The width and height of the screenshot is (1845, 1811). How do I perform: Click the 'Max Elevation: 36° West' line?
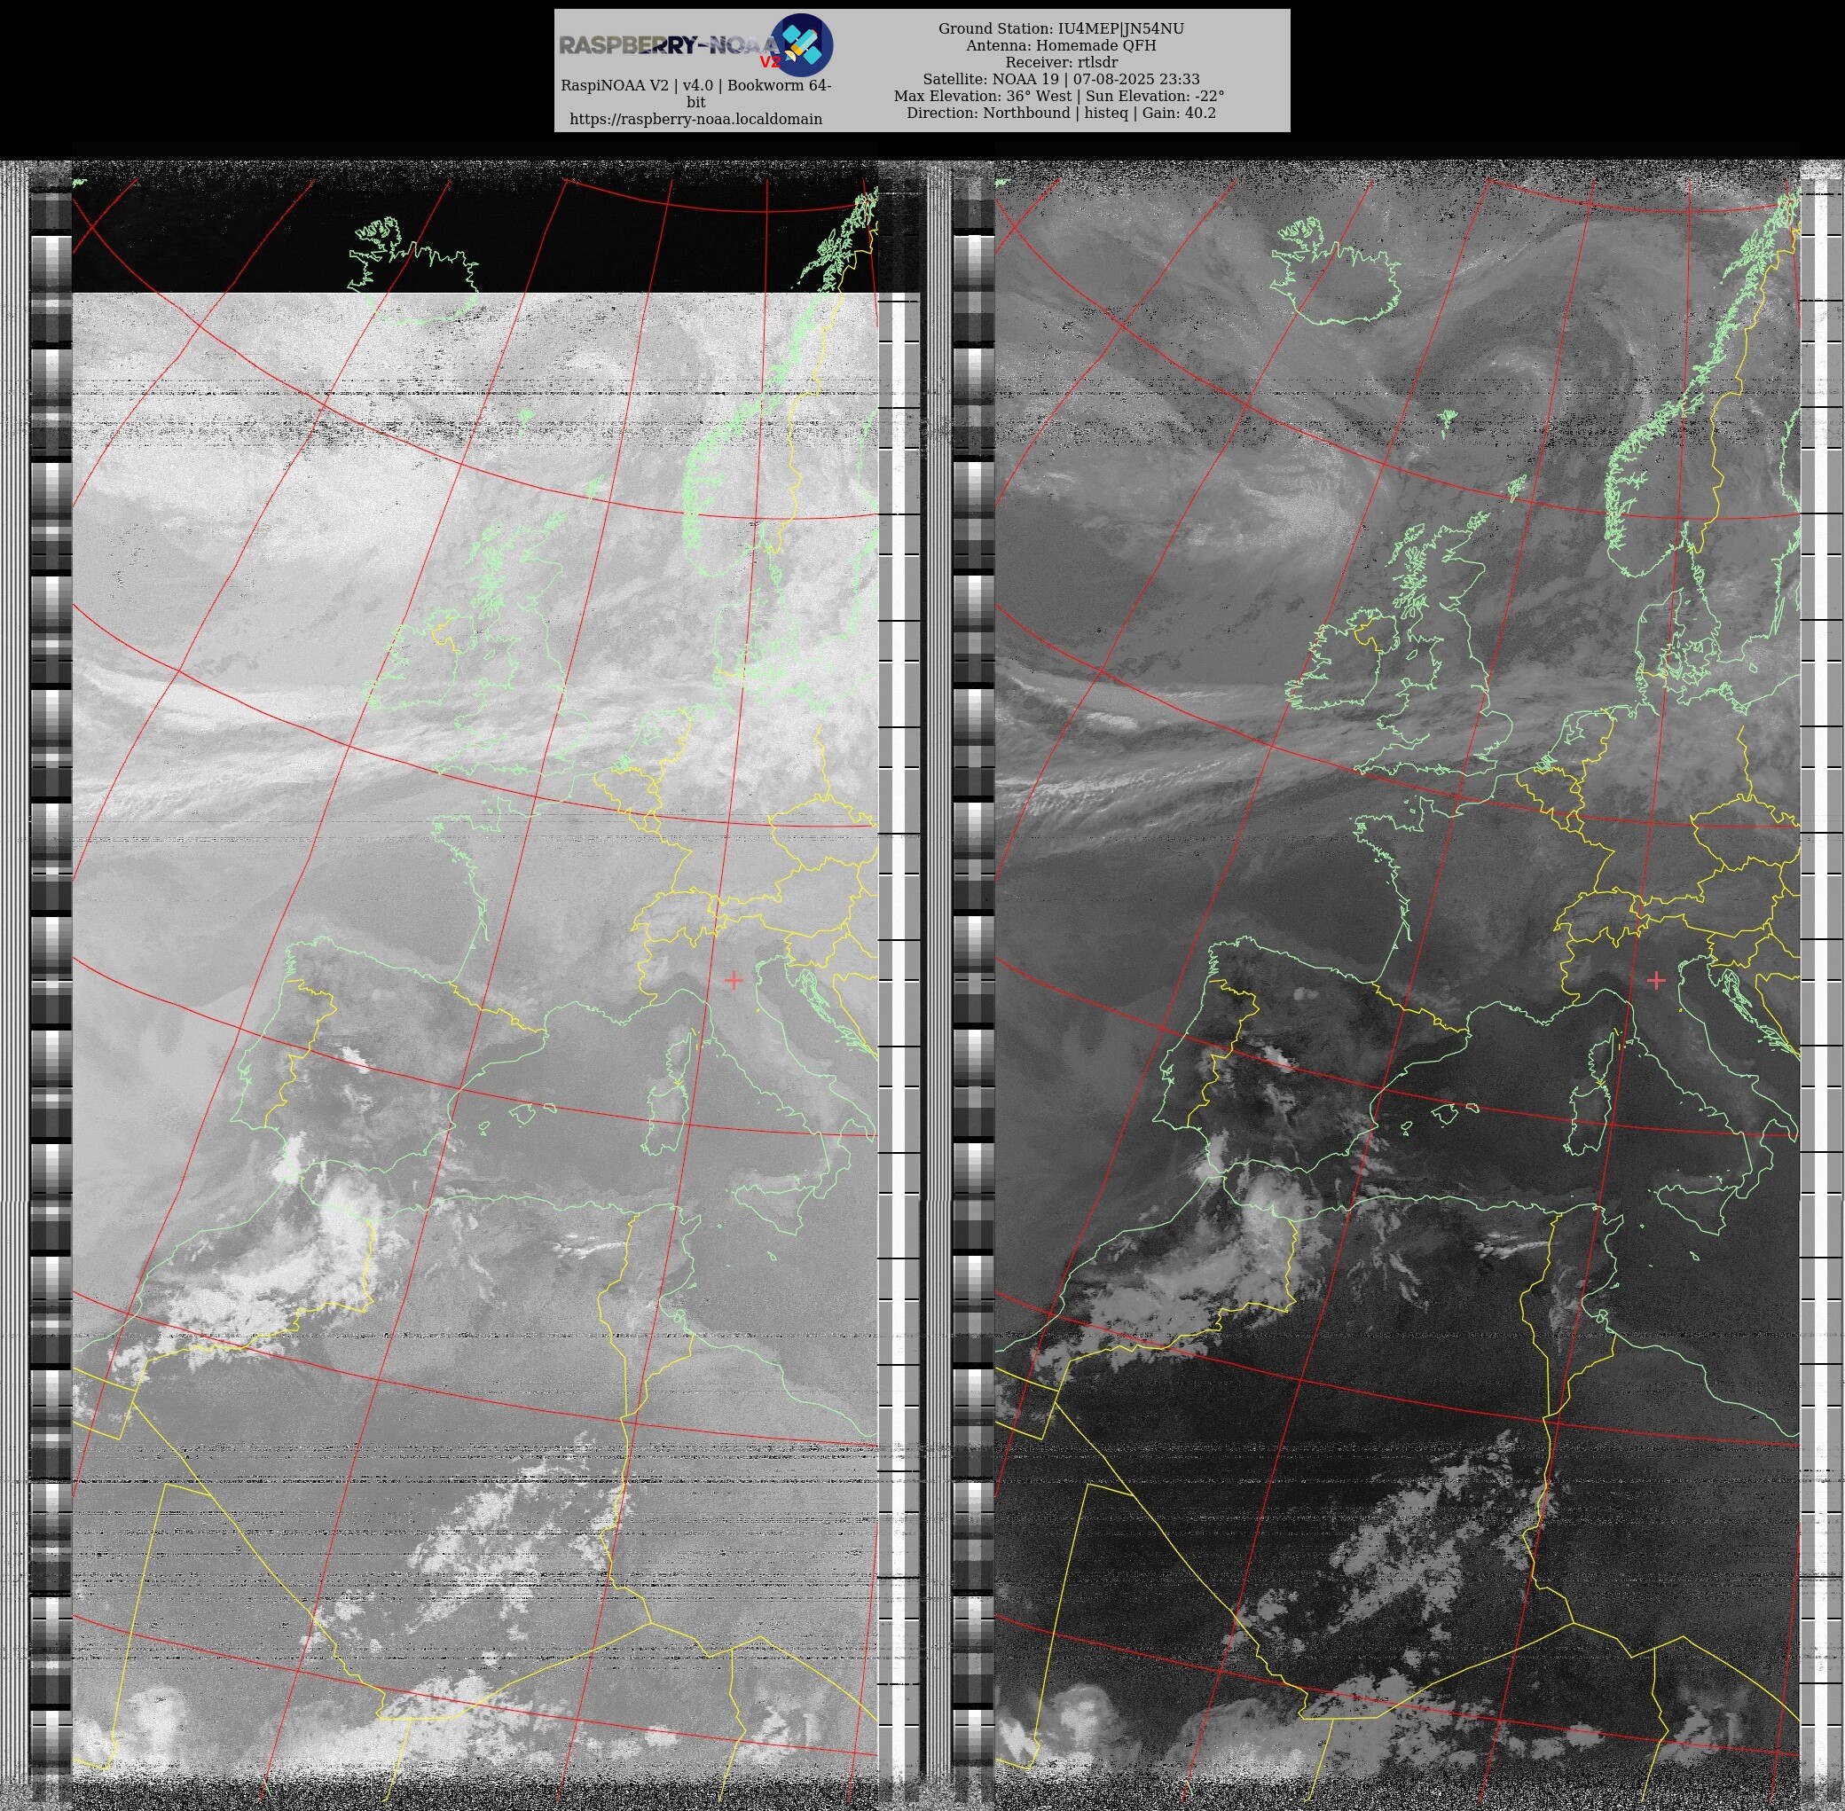[1059, 96]
